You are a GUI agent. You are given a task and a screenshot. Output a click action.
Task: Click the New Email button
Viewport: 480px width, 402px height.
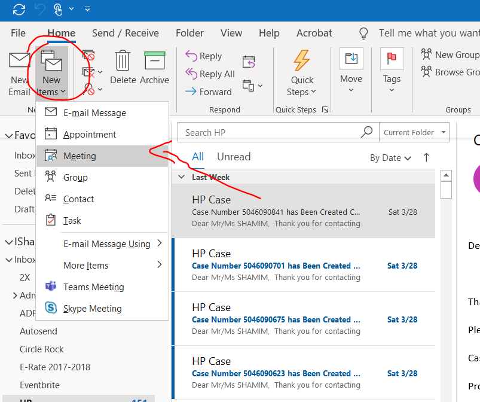pyautogui.click(x=19, y=74)
